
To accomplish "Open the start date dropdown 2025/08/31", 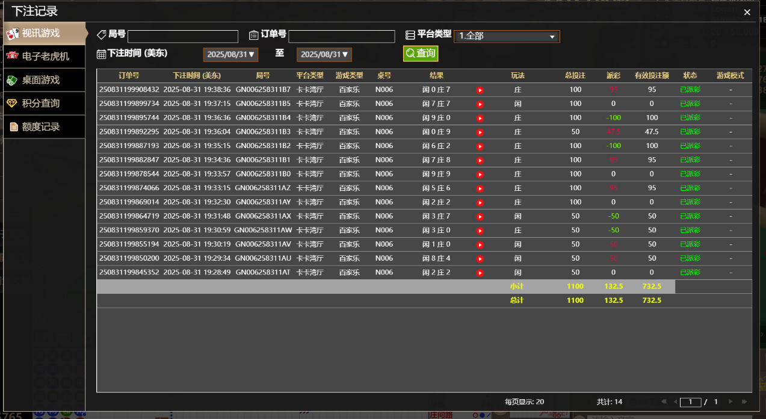I will [x=230, y=54].
